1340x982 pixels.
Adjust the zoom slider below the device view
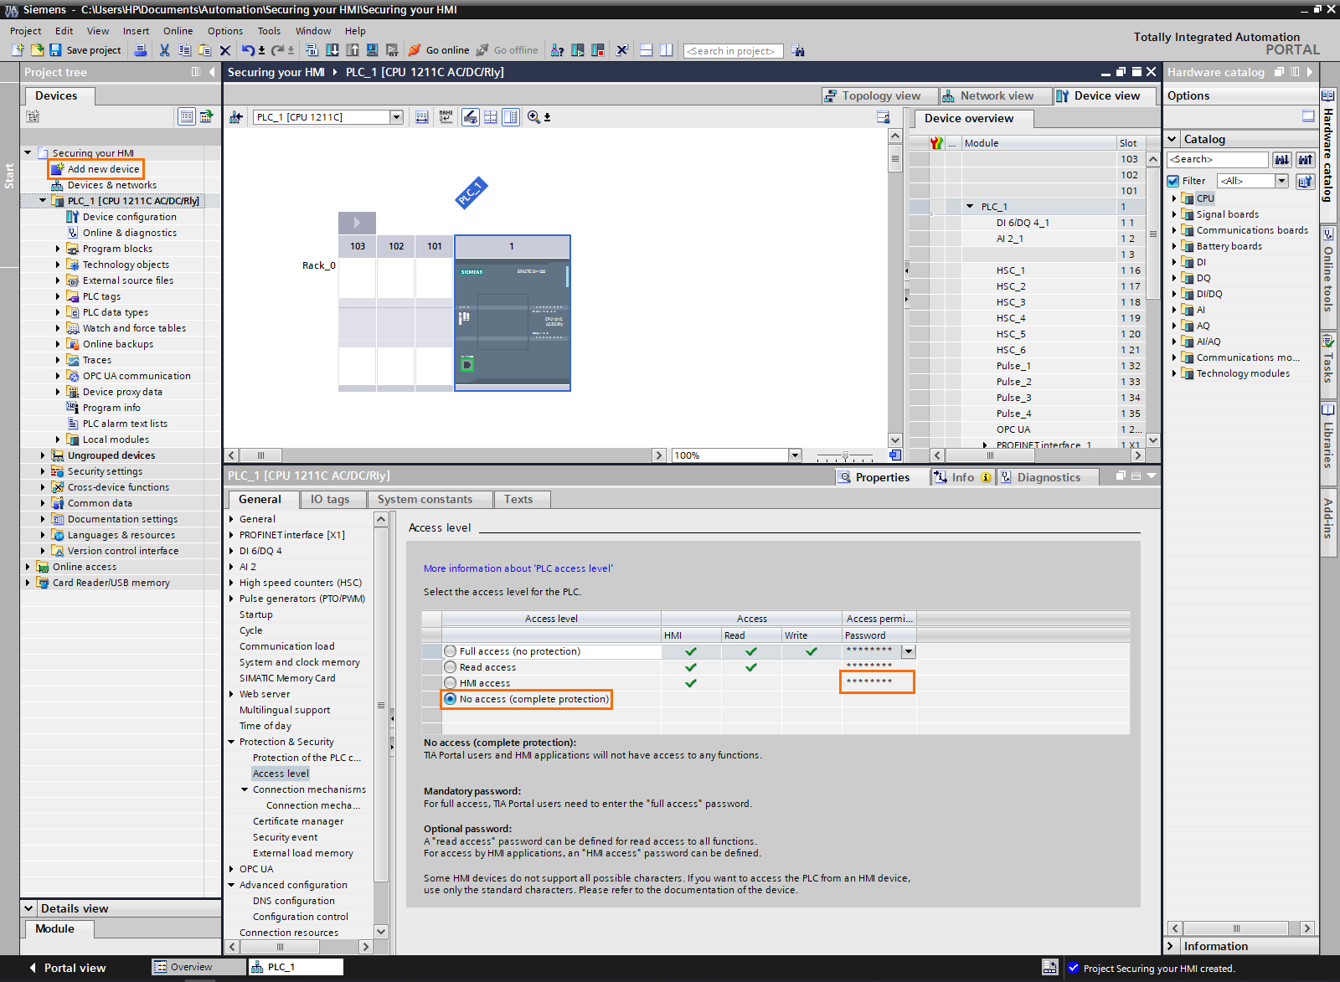[x=846, y=455]
